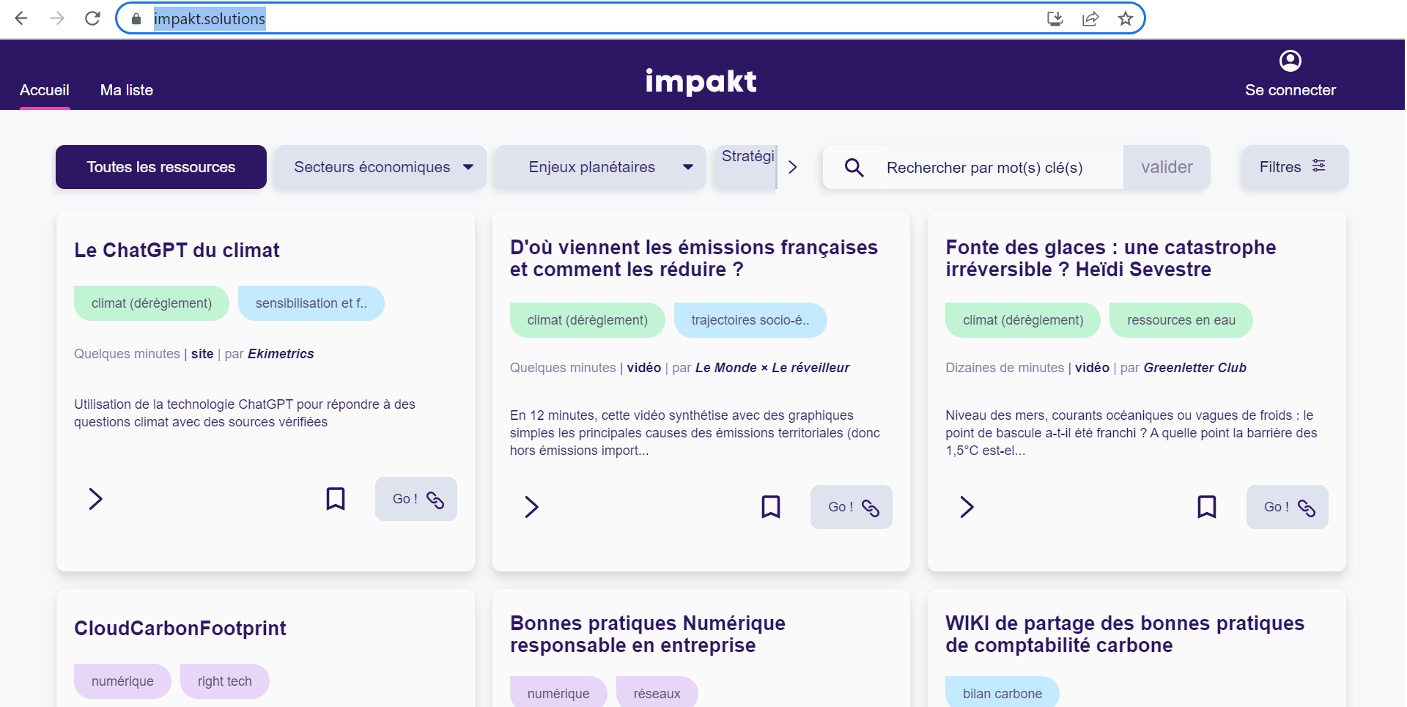Click climat (dérèglement) tag on Fonte des glaces card
Screen dimensions: 1407x707
1023,320
